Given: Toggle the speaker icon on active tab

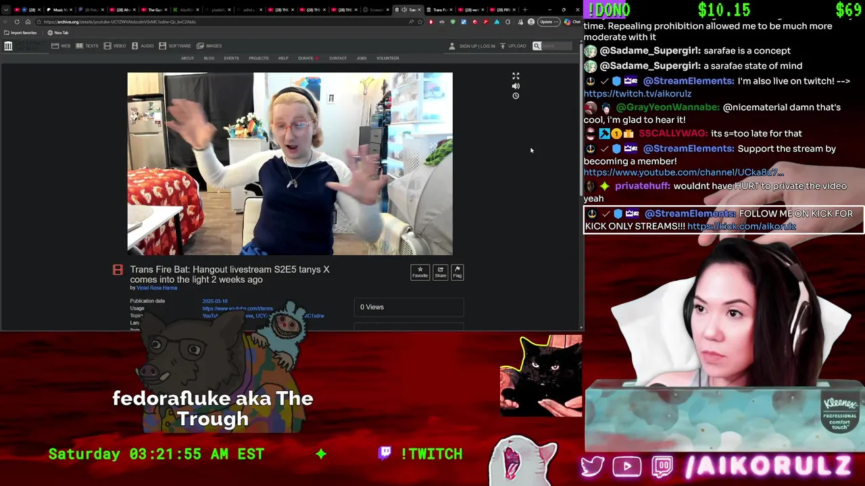Looking at the screenshot, I should pyautogui.click(x=404, y=9).
